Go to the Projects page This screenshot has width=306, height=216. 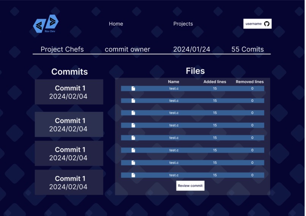(183, 24)
